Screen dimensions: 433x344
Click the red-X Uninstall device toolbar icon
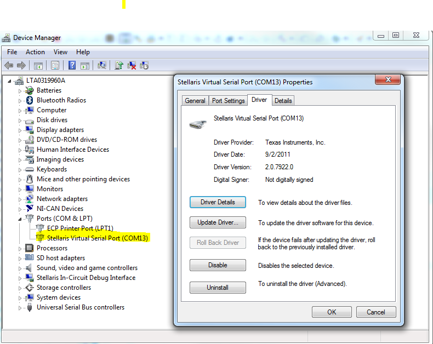click(132, 65)
